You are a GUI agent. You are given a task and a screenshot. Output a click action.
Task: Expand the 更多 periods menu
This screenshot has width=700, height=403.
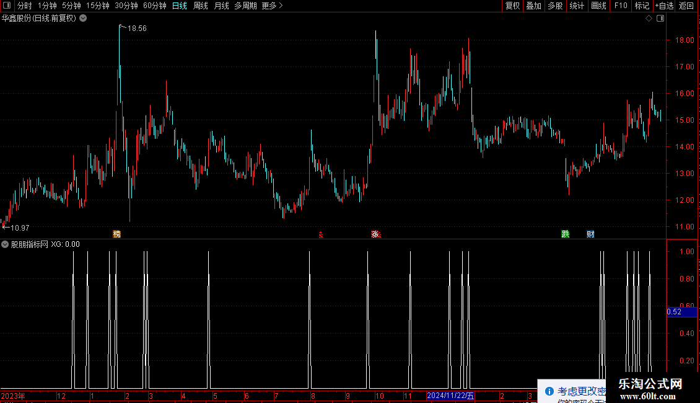click(x=272, y=6)
